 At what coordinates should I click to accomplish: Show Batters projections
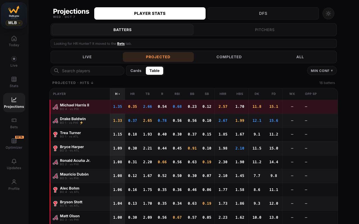[123, 30]
